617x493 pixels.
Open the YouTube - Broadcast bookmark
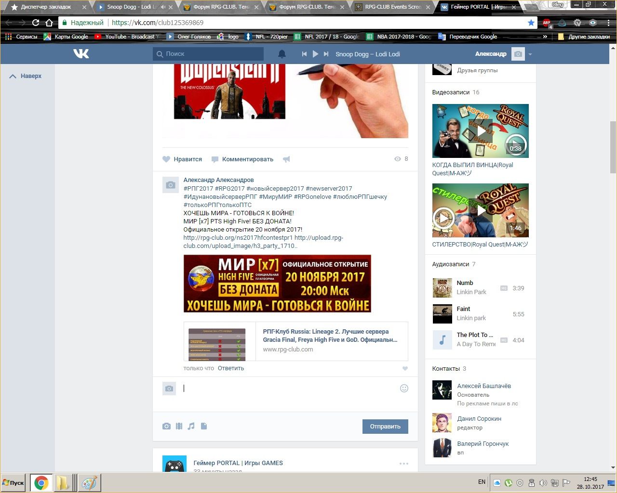(x=127, y=37)
